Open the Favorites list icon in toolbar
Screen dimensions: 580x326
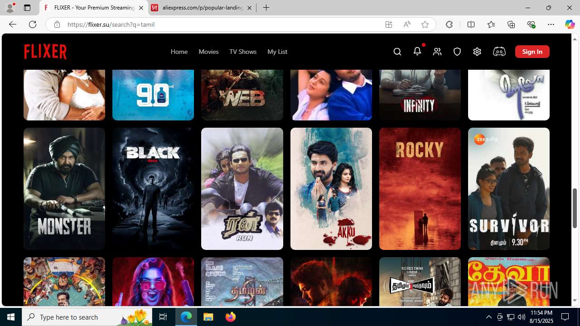tap(491, 24)
